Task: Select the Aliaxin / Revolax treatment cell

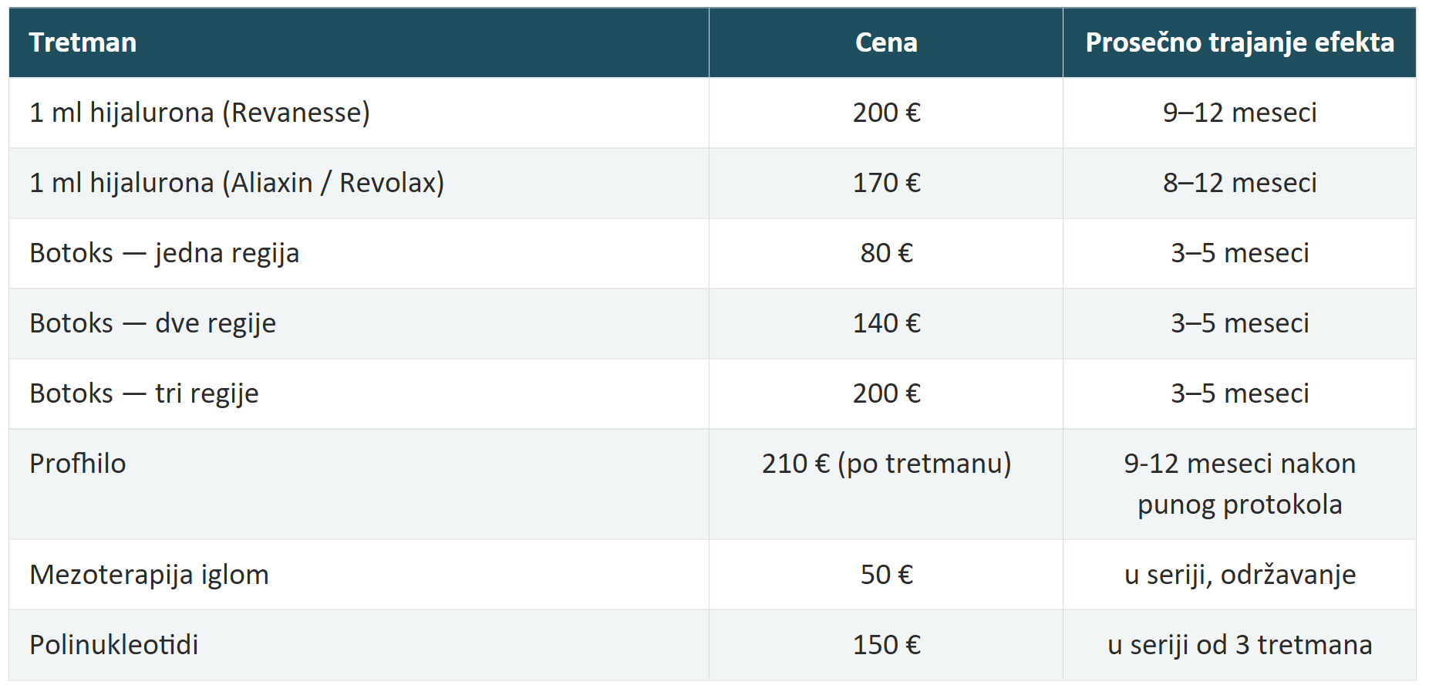Action: point(359,183)
